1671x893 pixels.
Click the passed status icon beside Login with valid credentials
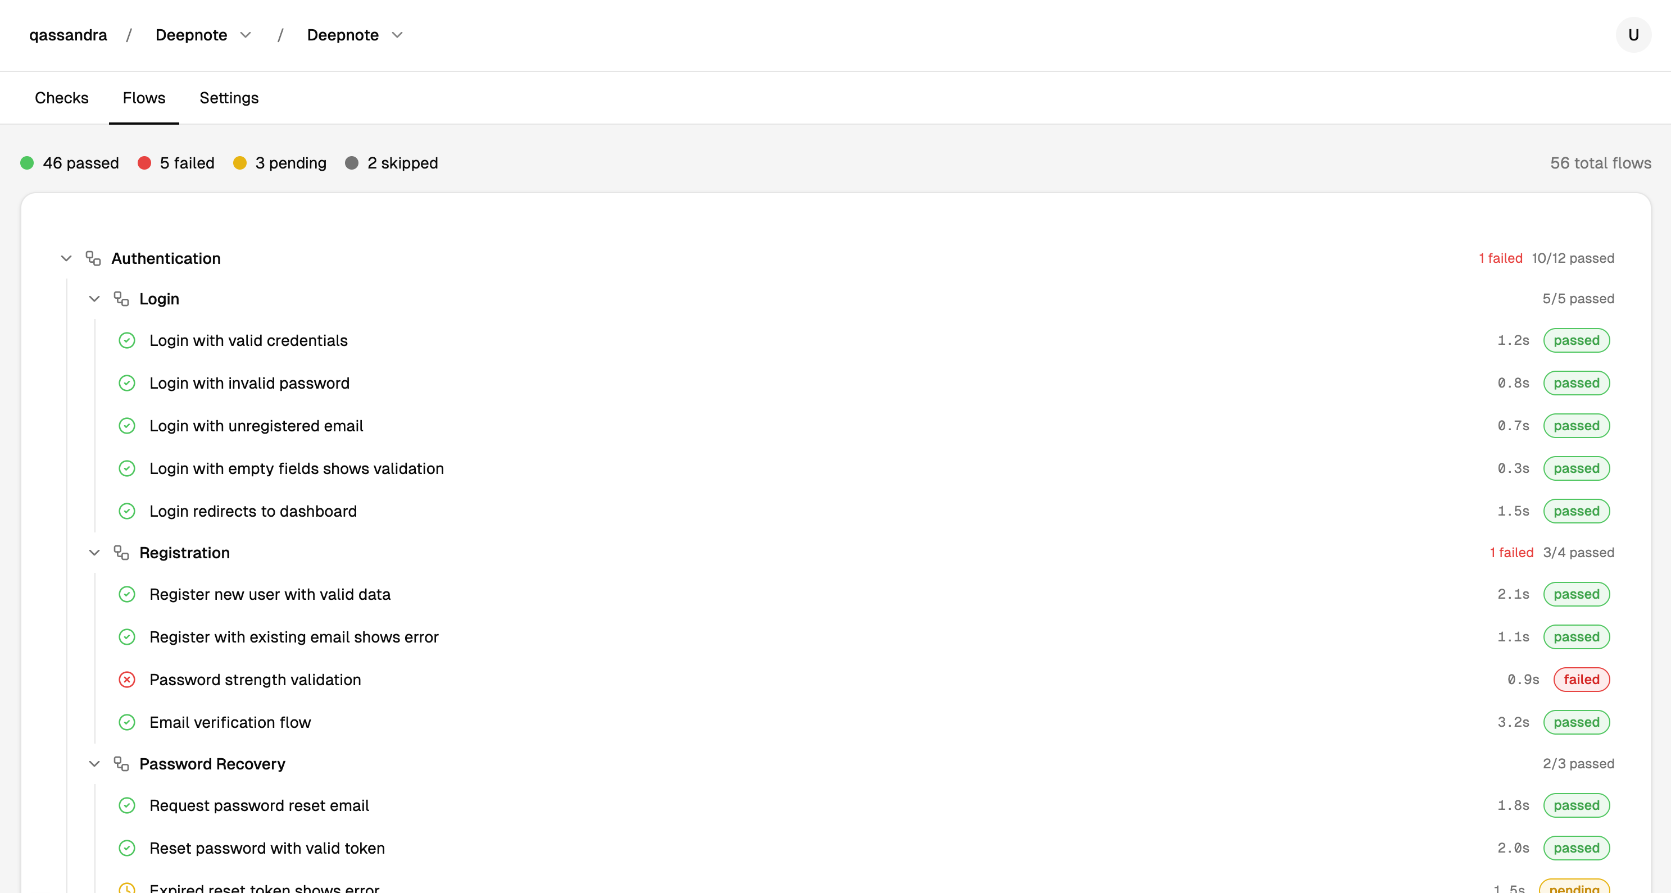pyautogui.click(x=127, y=340)
